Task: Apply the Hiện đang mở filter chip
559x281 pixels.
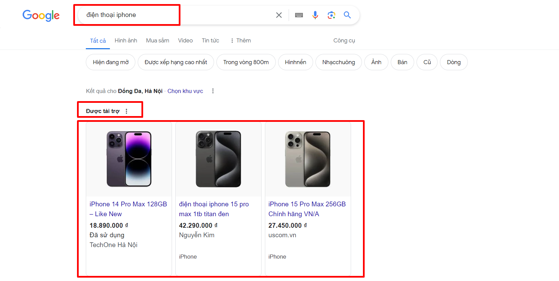Action: click(111, 62)
